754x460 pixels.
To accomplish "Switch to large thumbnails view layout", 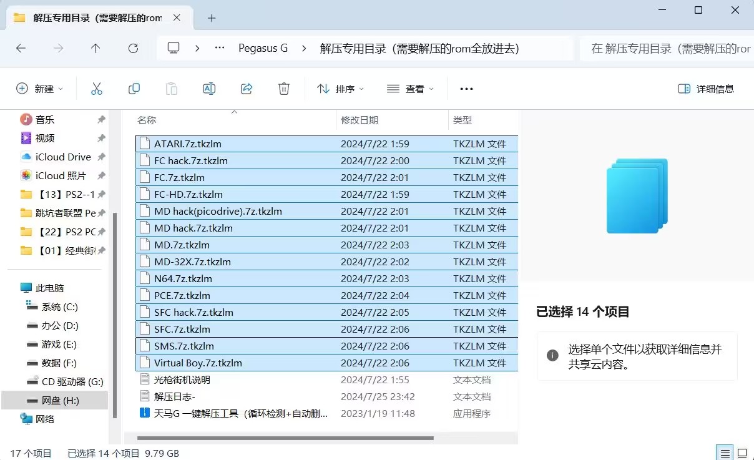I will (x=742, y=453).
